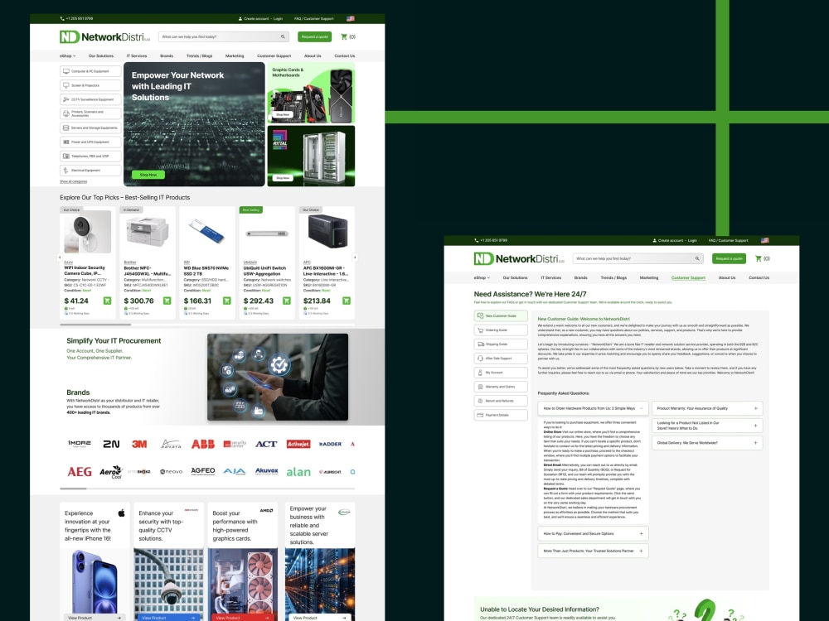Click the next arrow of the top picks carousel
Screen dimensions: 829x621
point(355,258)
